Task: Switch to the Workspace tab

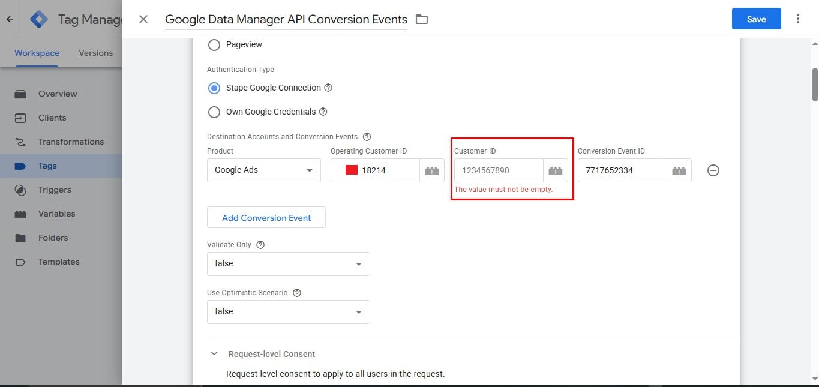Action: [x=37, y=53]
